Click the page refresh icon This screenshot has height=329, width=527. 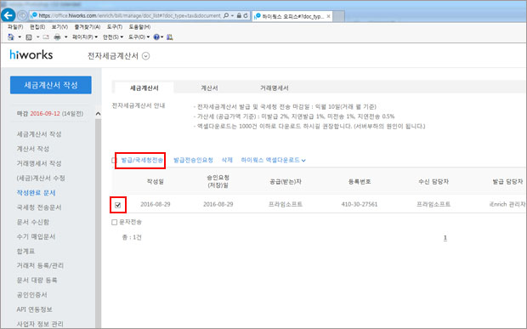[x=246, y=15]
